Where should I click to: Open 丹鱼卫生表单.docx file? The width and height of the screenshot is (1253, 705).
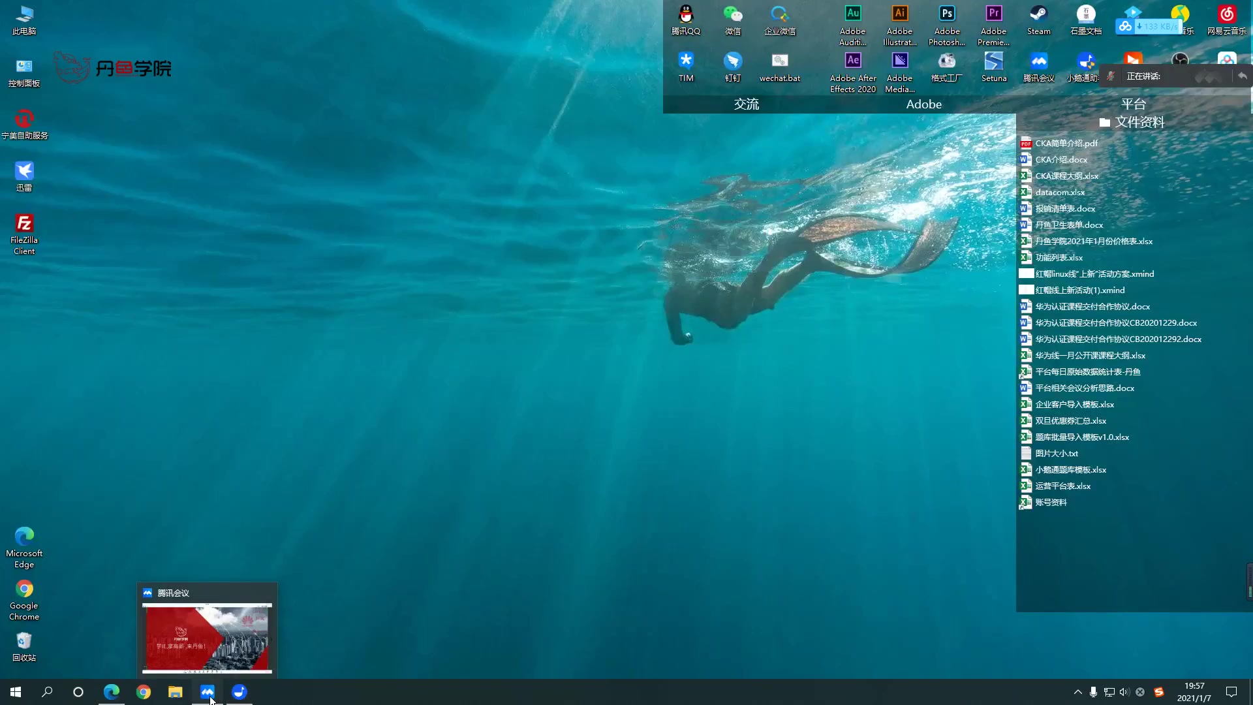click(x=1061, y=225)
